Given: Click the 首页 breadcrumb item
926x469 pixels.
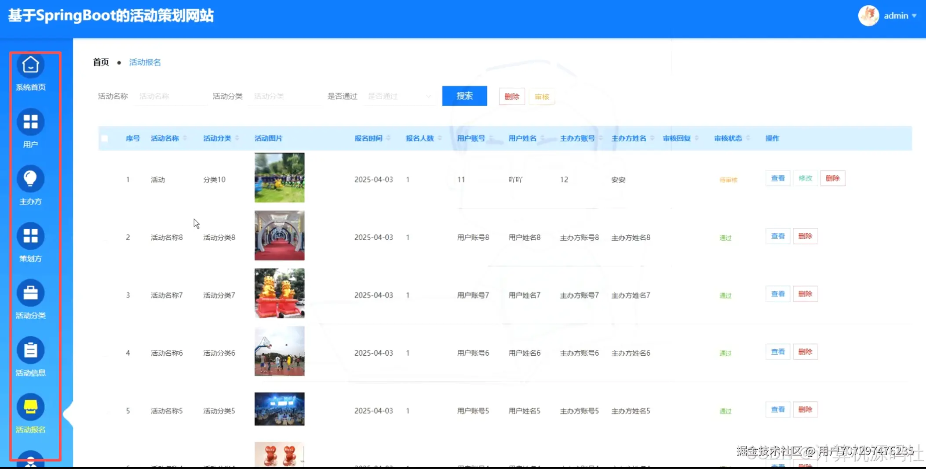Looking at the screenshot, I should pos(100,62).
